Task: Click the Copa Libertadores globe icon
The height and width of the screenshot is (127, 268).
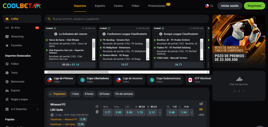Action: (82, 80)
